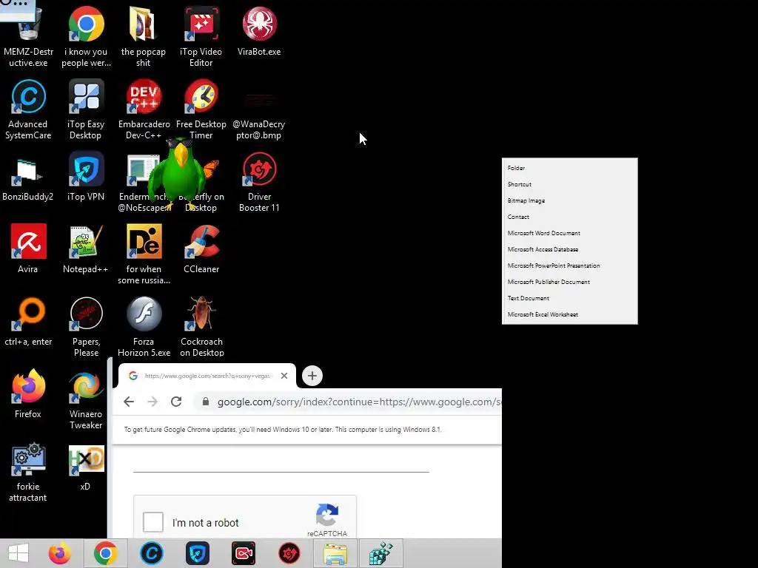
Task: Open the cubes app taskbar icon
Action: [381, 553]
